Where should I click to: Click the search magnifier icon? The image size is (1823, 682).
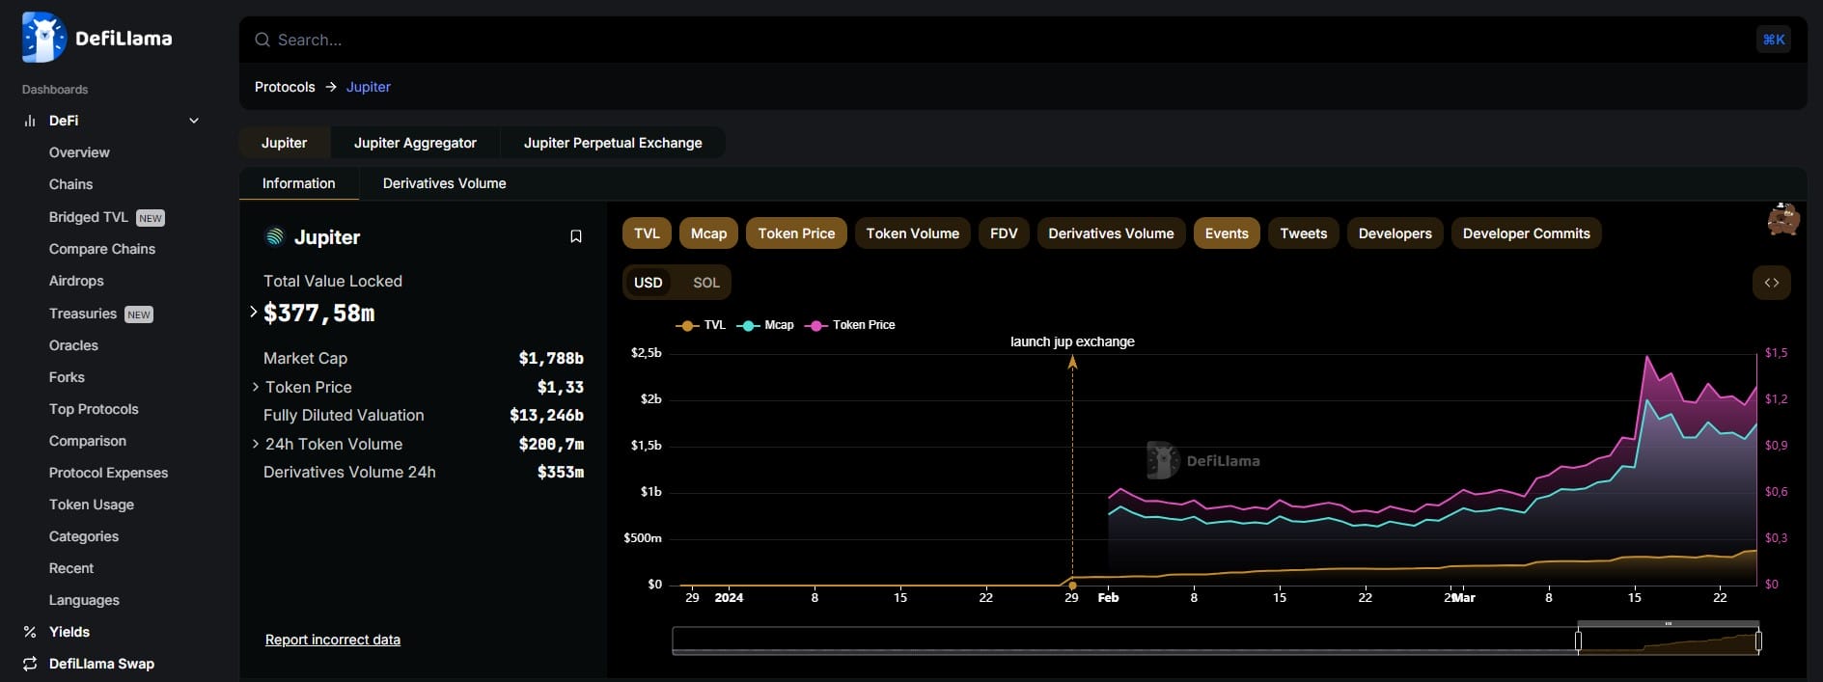(x=262, y=40)
